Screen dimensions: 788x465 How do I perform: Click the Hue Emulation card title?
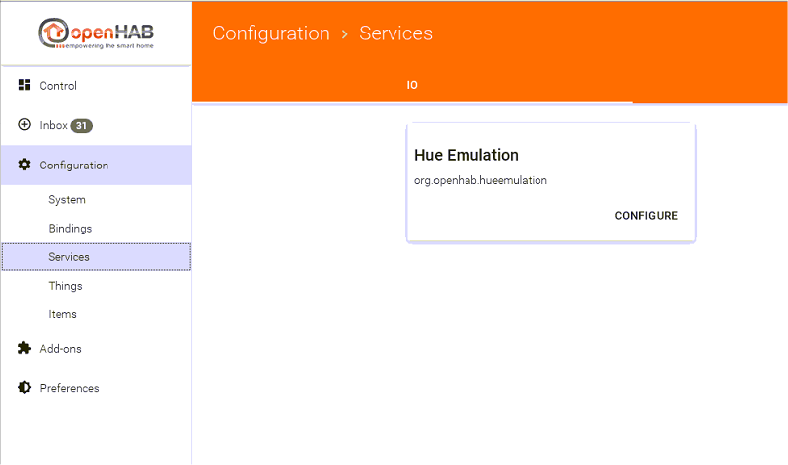click(466, 155)
